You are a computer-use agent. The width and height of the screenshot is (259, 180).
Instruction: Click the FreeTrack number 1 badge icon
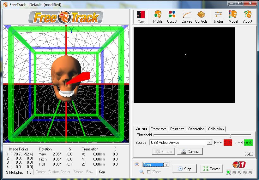point(239,165)
